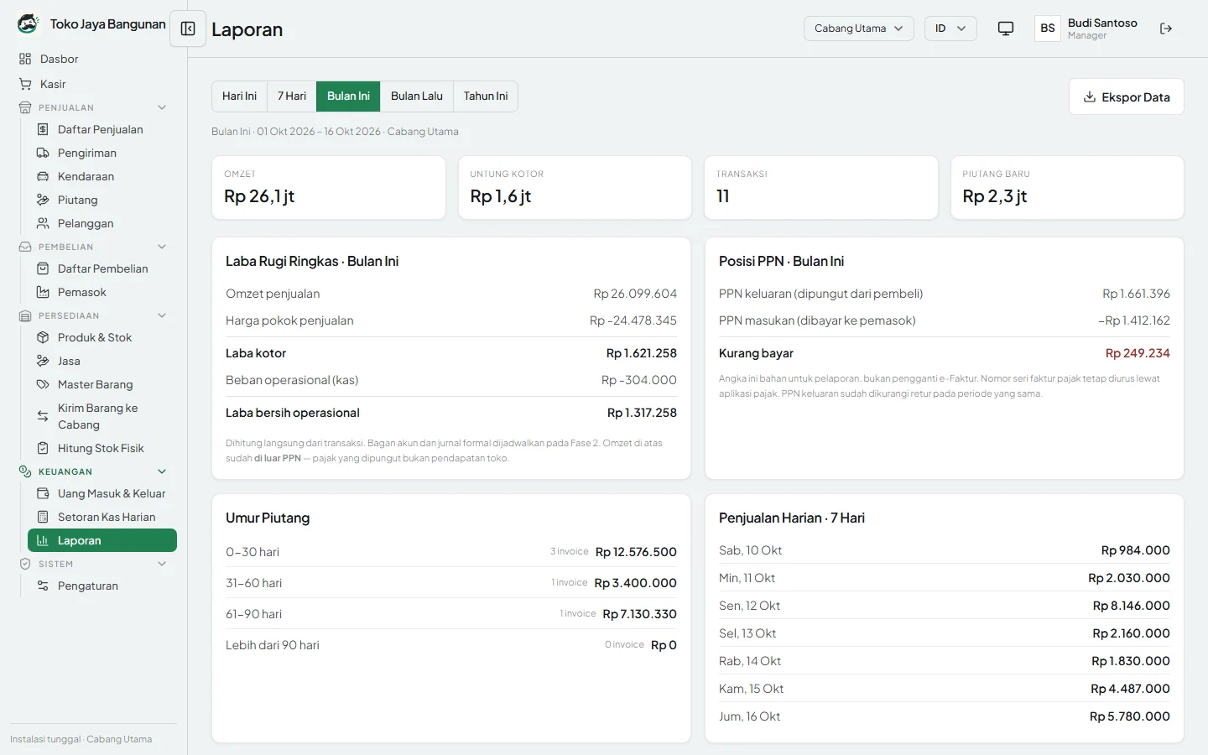Click the Pengaturan settings icon
1208x755 pixels.
click(43, 586)
